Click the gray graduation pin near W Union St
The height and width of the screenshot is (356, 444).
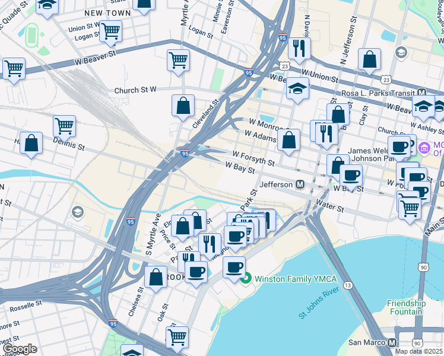coord(401,53)
